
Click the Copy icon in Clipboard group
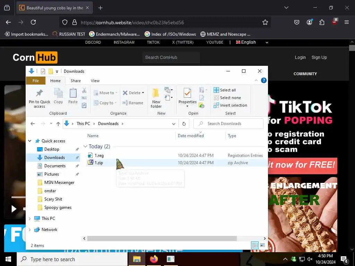[x=58, y=93]
